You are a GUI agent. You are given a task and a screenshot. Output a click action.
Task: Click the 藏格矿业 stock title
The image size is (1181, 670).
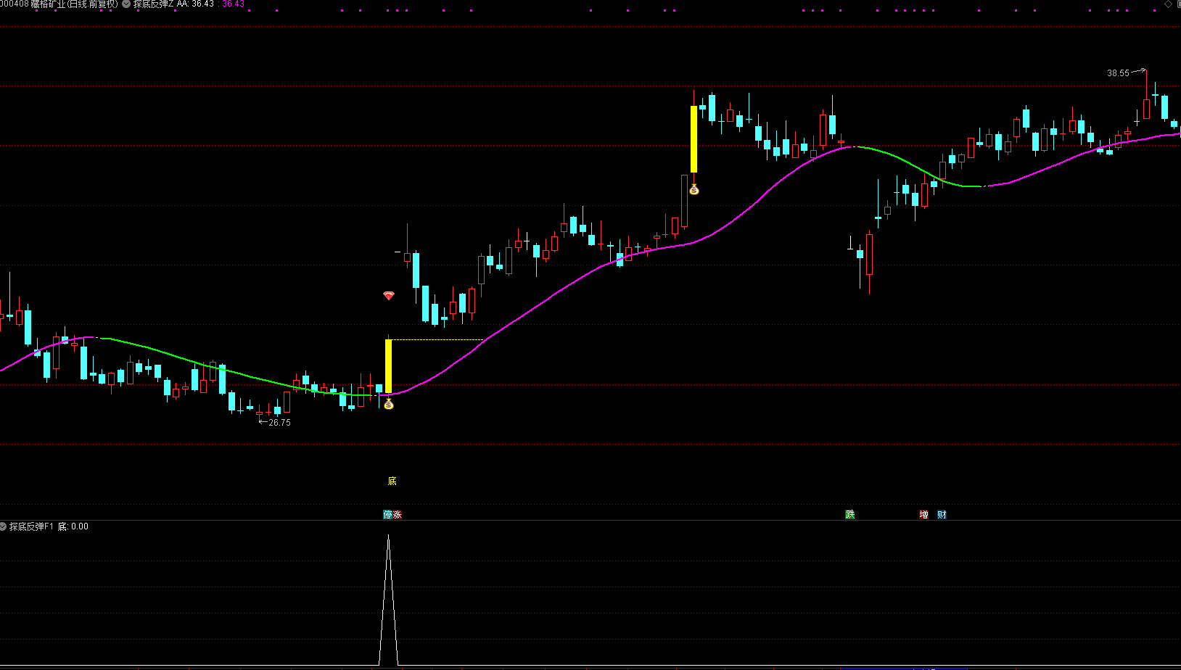(48, 4)
